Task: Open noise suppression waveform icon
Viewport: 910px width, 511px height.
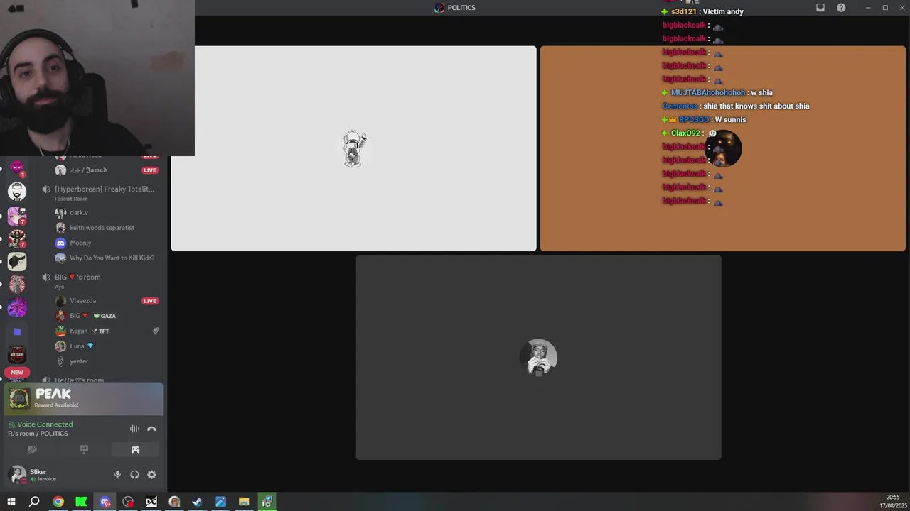Action: tap(134, 429)
